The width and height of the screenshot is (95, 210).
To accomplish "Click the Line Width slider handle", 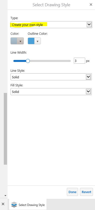I will coord(28,61).
